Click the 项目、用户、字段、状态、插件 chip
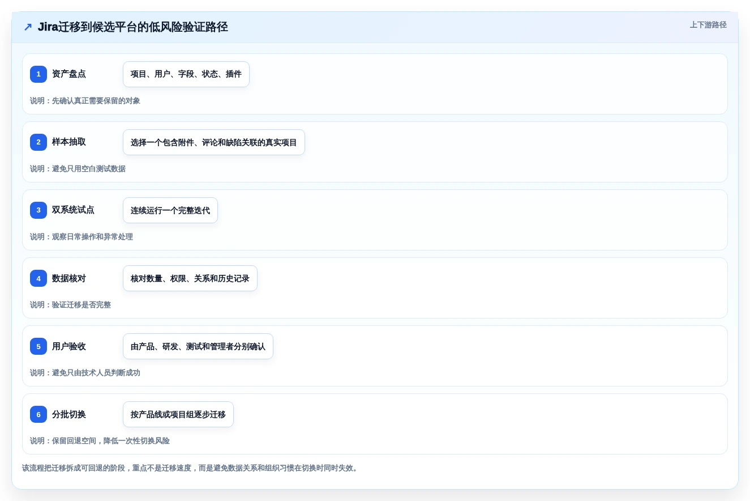This screenshot has height=501, width=750. point(186,74)
